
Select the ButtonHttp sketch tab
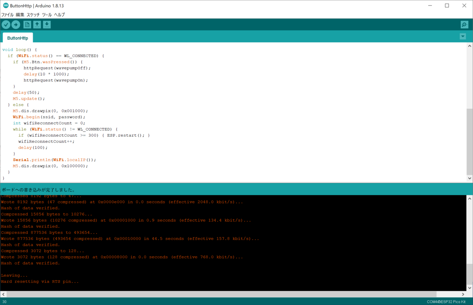18,38
